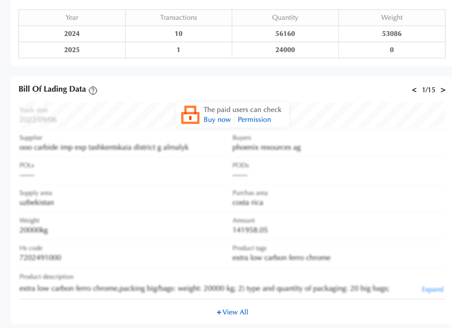The image size is (452, 328).
Task: Click the Year column header
Action: 72,18
